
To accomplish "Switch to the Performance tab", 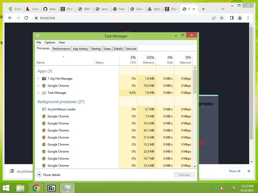I will pyautogui.click(x=61, y=49).
